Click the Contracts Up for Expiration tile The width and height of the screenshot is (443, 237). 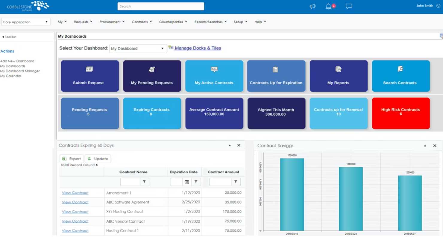point(276,76)
